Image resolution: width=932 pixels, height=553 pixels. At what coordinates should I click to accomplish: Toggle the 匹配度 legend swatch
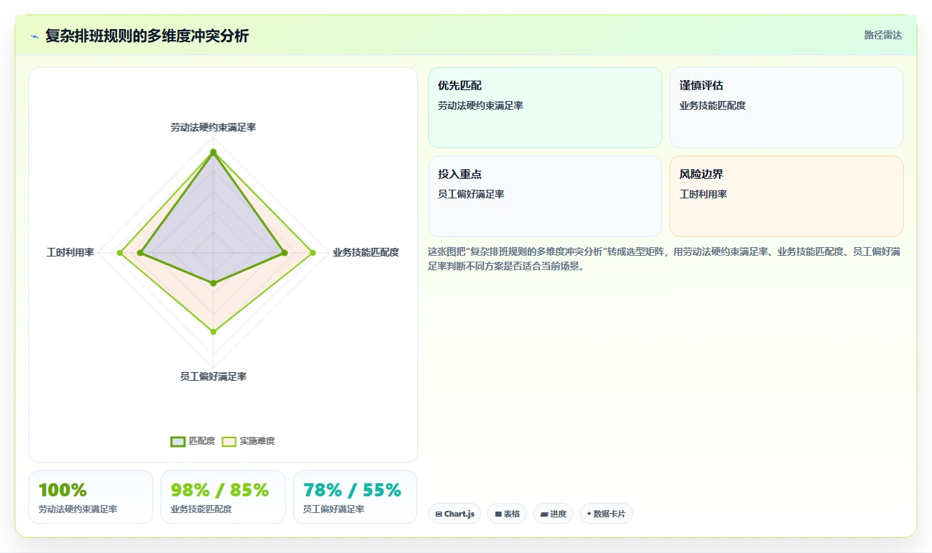pyautogui.click(x=178, y=441)
